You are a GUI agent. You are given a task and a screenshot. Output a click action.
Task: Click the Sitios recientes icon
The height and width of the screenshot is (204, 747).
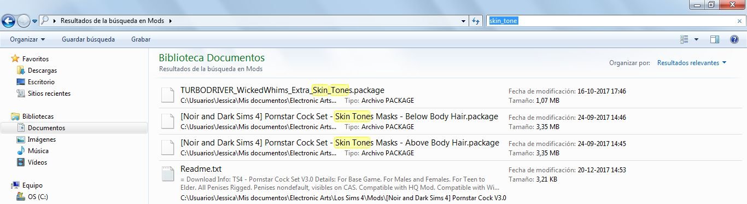pos(21,93)
